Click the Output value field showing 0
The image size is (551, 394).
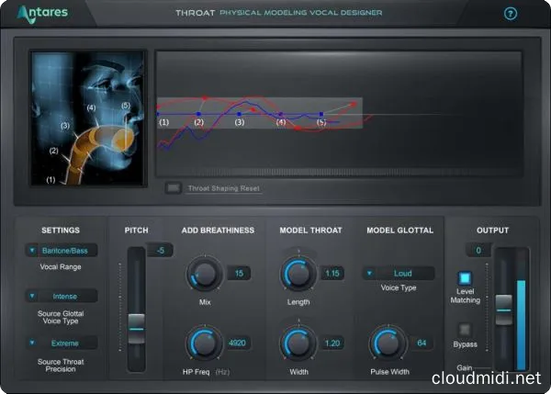point(478,250)
